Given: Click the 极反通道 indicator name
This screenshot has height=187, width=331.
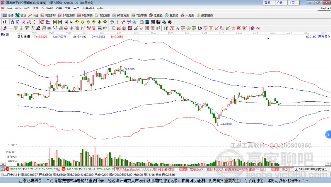Looking at the screenshot, I should pyautogui.click(x=24, y=37).
